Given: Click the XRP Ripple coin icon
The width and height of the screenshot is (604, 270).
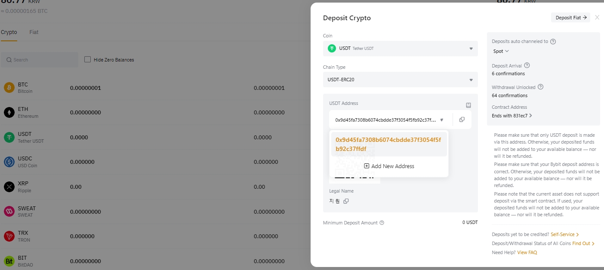Looking at the screenshot, I should click(x=9, y=187).
